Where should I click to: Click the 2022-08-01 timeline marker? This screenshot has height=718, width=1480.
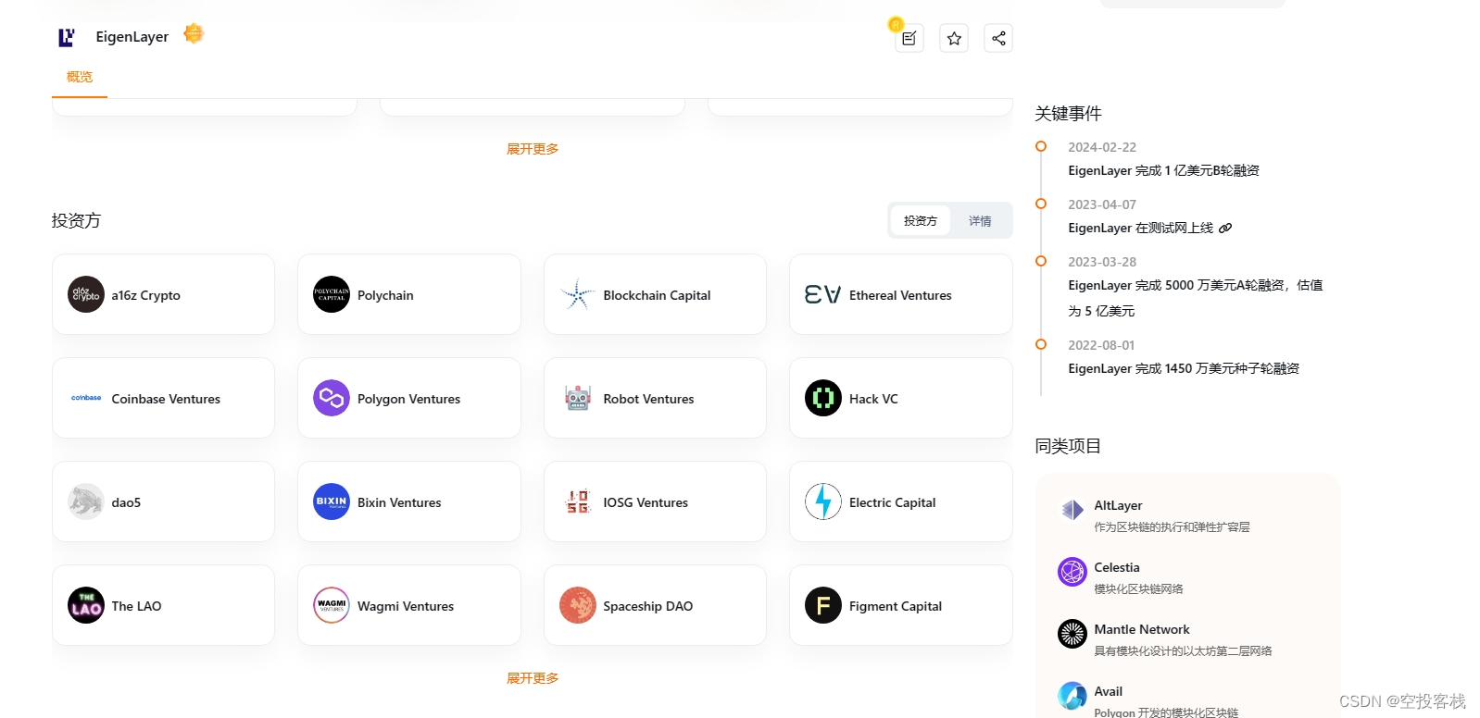(1041, 344)
